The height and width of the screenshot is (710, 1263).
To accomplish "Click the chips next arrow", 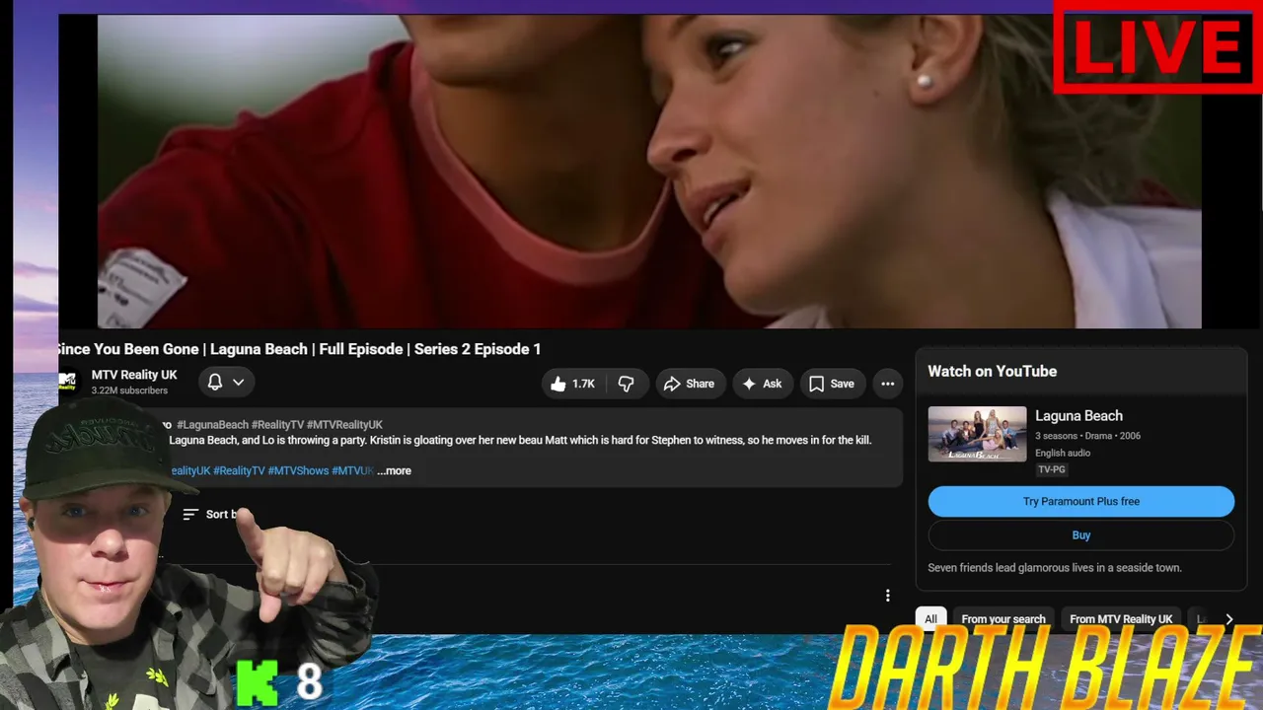I will tap(1228, 619).
